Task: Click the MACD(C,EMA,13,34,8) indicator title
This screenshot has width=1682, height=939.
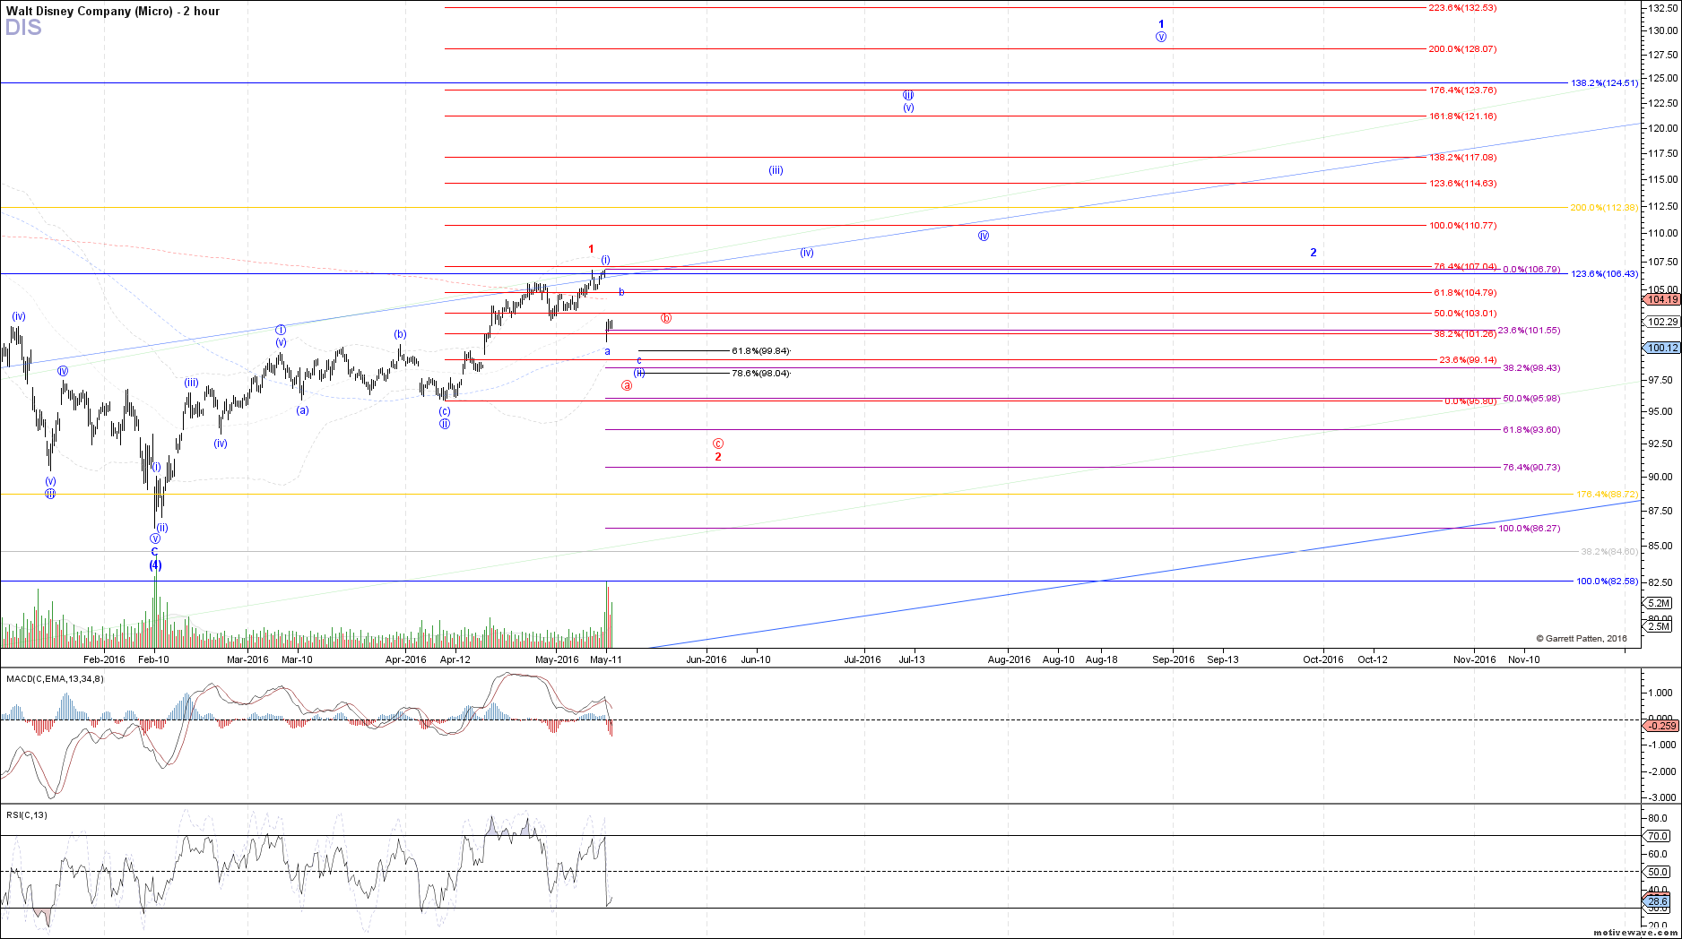Action: tap(55, 679)
